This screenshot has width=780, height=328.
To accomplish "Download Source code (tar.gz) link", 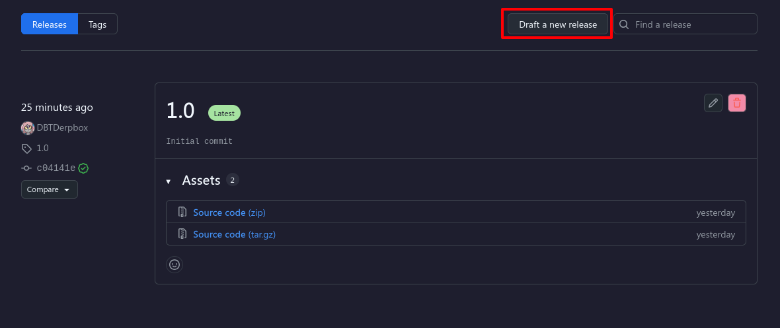I will tap(234, 234).
